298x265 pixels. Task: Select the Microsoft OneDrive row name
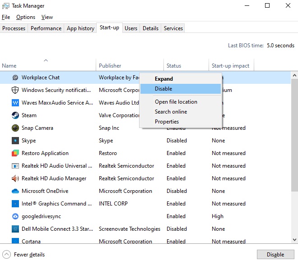pos(45,191)
